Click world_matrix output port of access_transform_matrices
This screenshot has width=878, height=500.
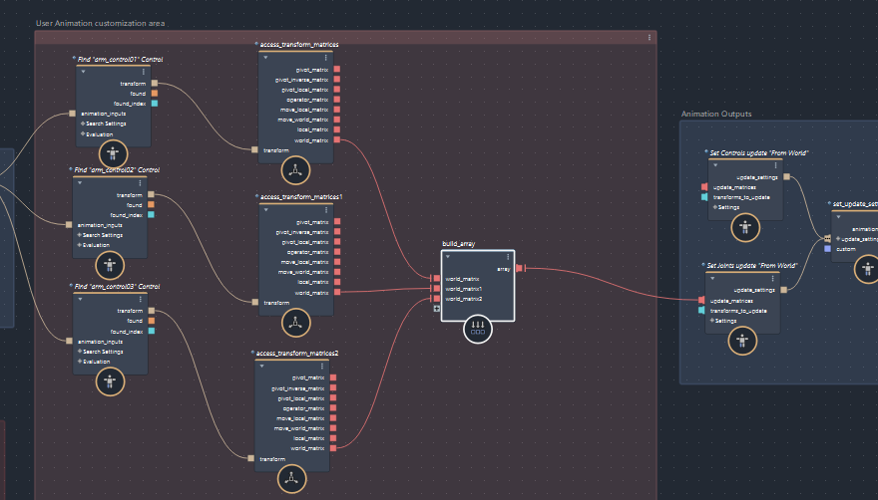click(337, 139)
